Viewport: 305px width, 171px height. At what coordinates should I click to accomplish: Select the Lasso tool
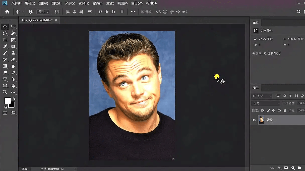pos(5,33)
